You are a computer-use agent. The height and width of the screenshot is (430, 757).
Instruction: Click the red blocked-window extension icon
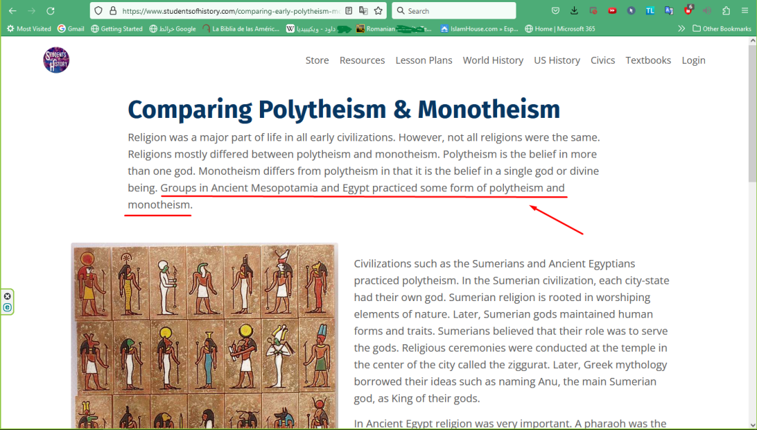[593, 10]
